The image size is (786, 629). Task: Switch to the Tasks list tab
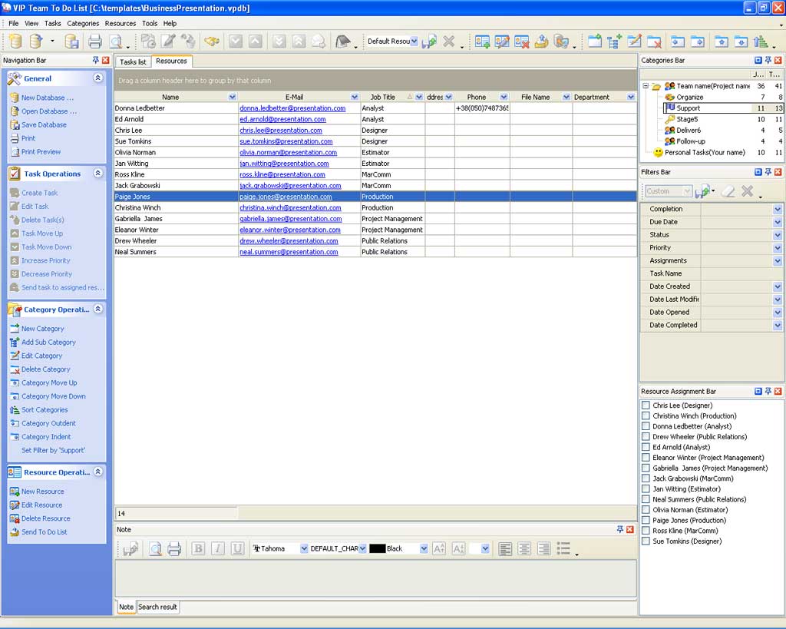[133, 61]
